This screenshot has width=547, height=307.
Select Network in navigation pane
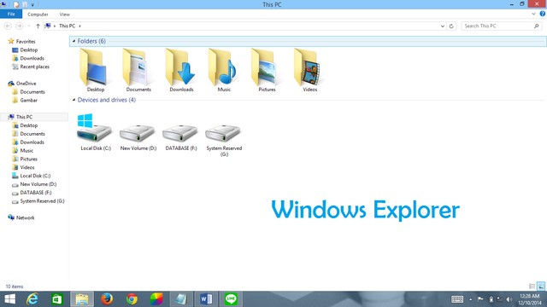tap(25, 218)
